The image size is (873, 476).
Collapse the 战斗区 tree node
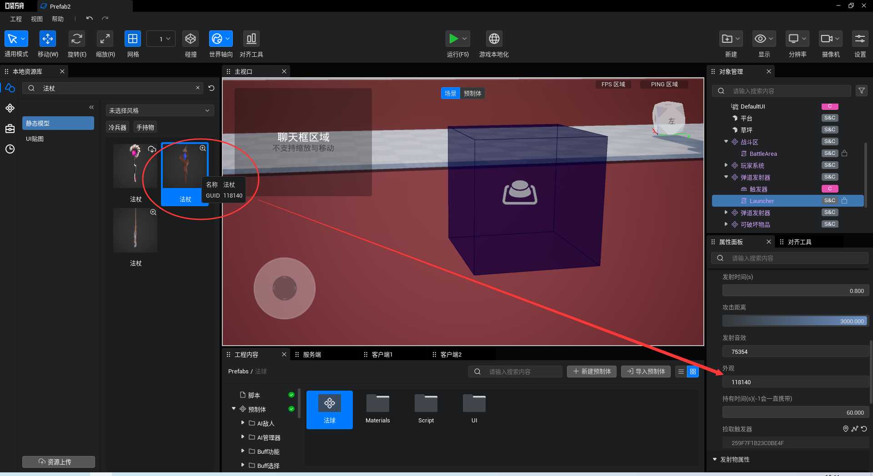726,142
